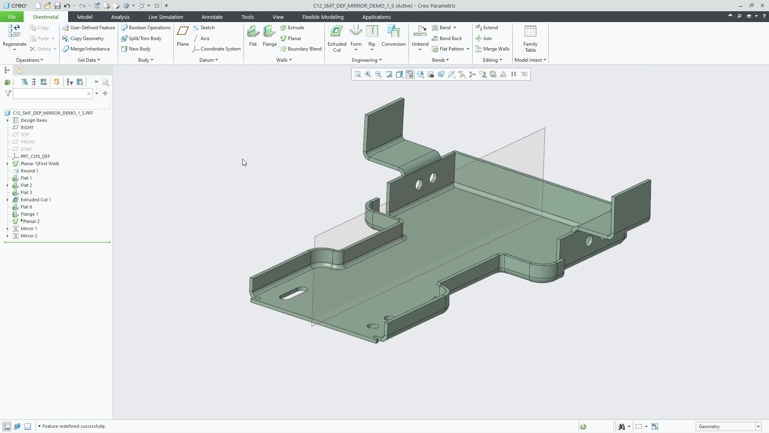769x433 pixels.
Task: Click Zoom In on the graphics toolbar
Action: click(x=368, y=74)
